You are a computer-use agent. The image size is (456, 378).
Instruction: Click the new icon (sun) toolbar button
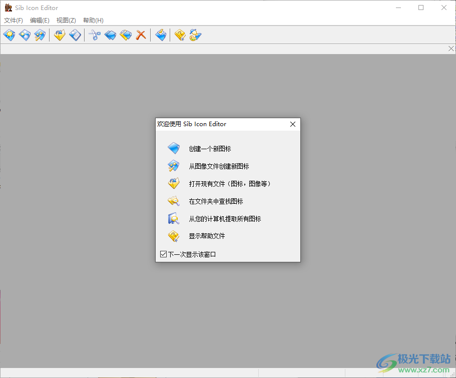point(10,35)
